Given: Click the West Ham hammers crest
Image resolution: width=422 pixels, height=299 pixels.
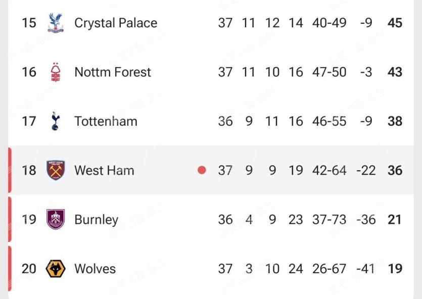Looking at the screenshot, I should click(x=56, y=170).
